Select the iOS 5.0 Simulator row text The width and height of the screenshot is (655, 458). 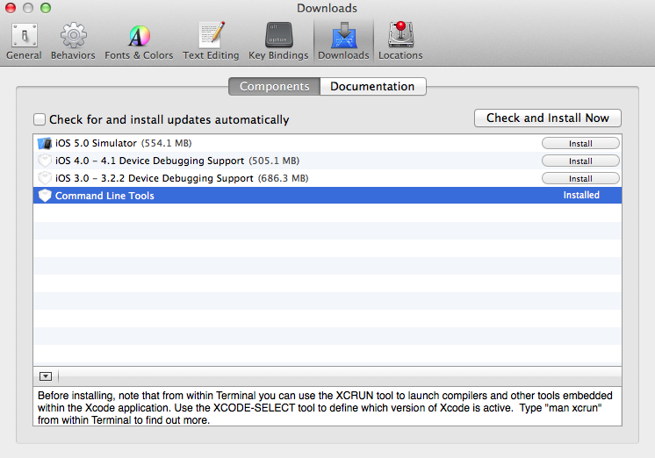coord(96,143)
